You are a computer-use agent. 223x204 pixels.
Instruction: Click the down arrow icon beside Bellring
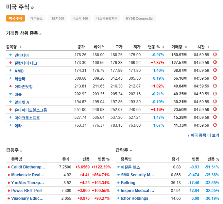click(118, 183)
